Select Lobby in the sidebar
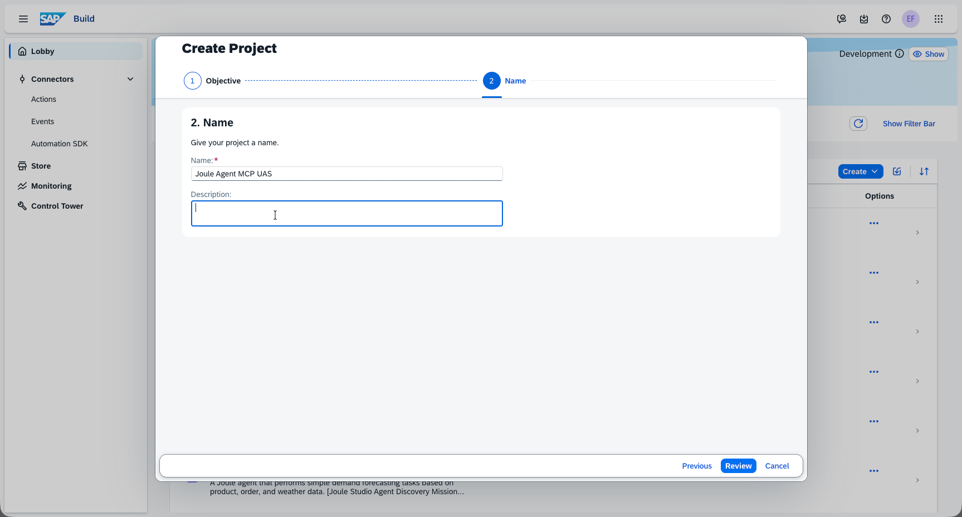Screen dimensions: 962x517 coord(76,51)
